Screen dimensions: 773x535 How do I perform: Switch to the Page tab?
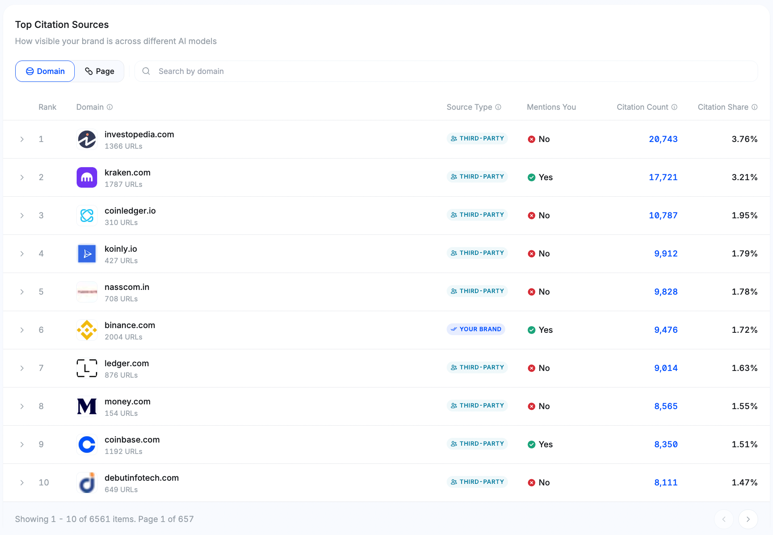click(x=99, y=71)
